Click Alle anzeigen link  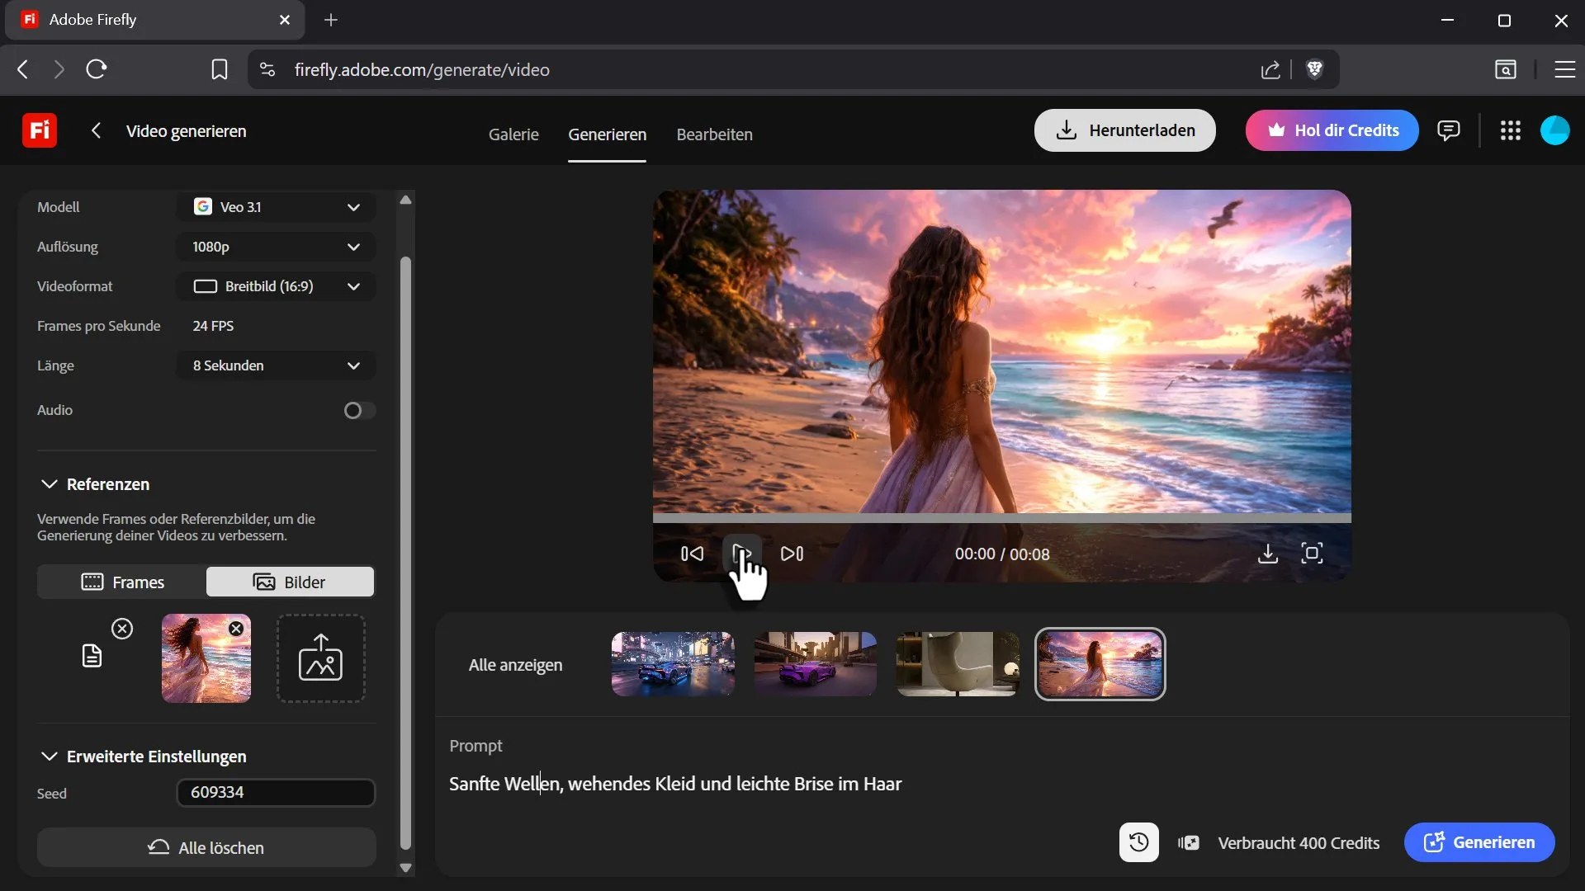[x=516, y=665]
